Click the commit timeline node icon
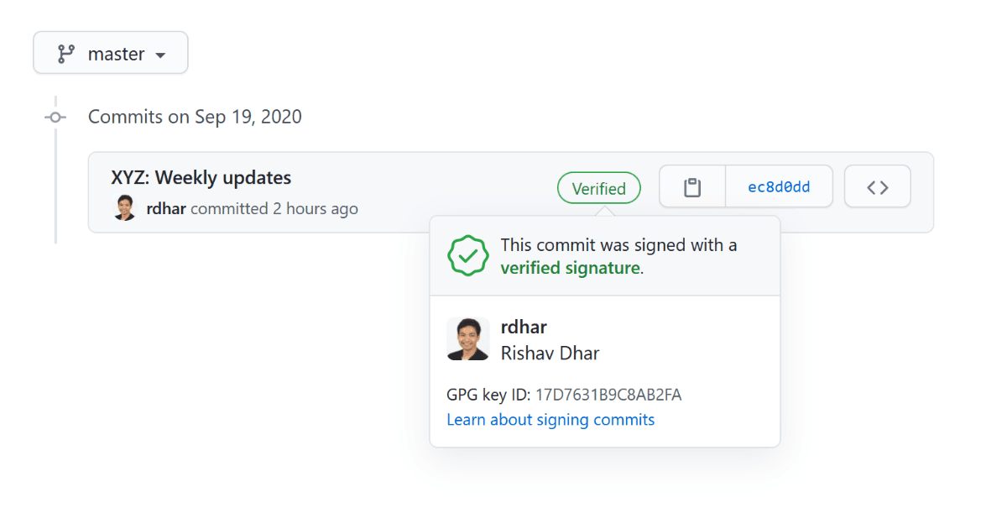The height and width of the screenshot is (529, 1007). coord(55,118)
